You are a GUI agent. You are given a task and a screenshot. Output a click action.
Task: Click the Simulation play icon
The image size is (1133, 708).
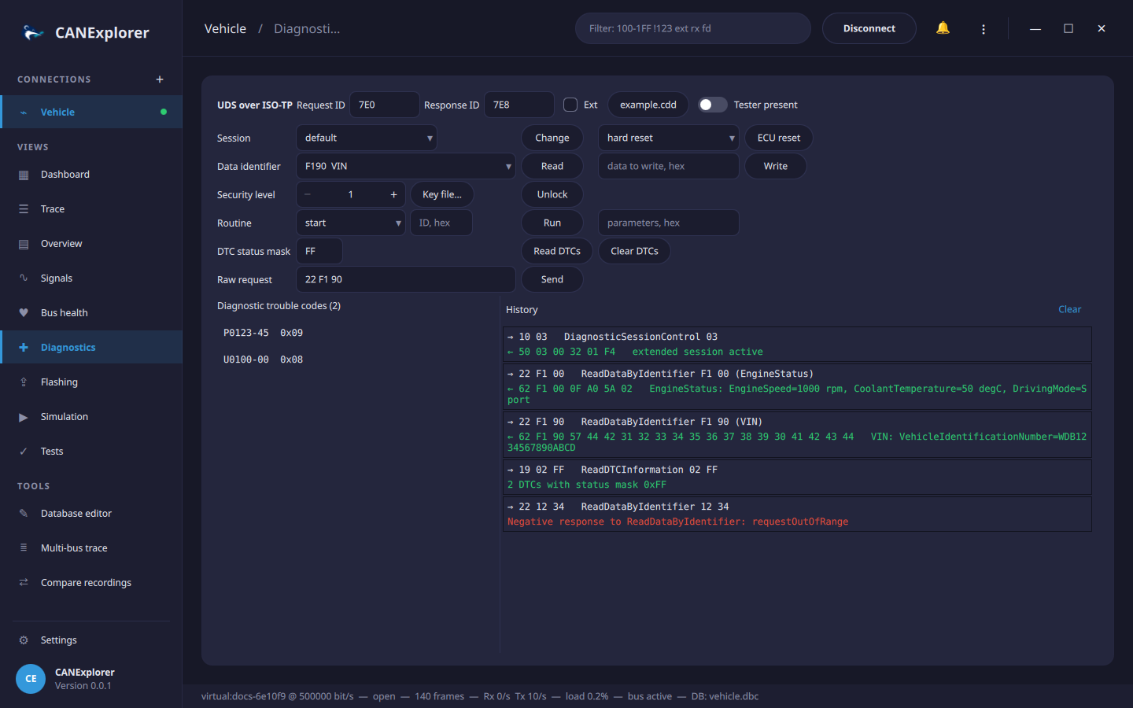24,417
